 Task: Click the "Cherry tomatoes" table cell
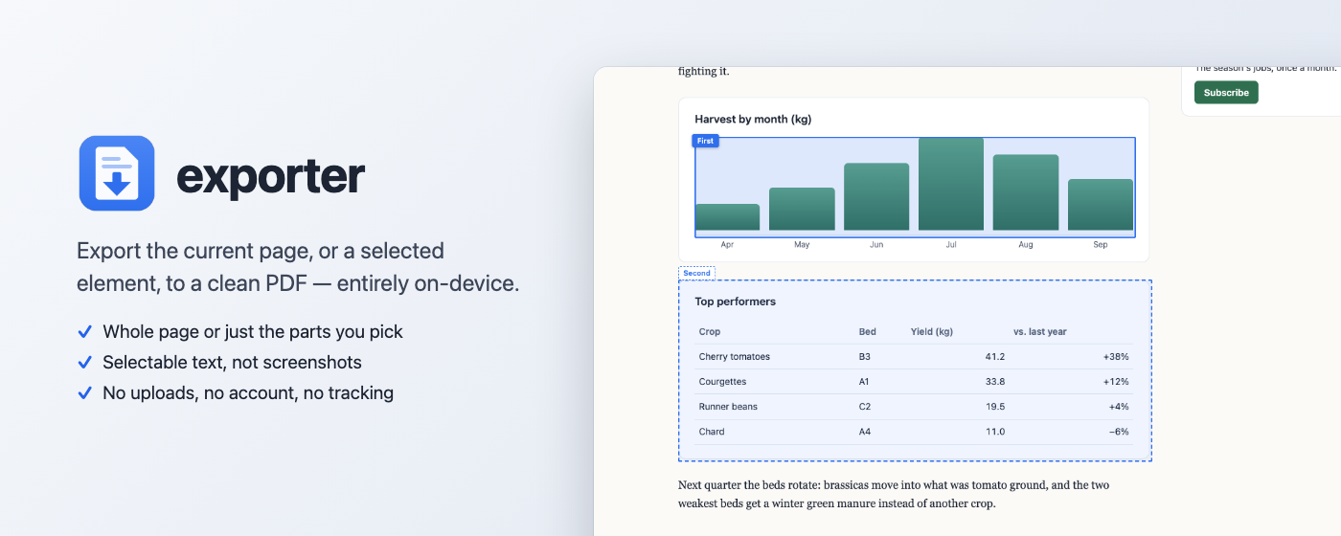(x=735, y=357)
